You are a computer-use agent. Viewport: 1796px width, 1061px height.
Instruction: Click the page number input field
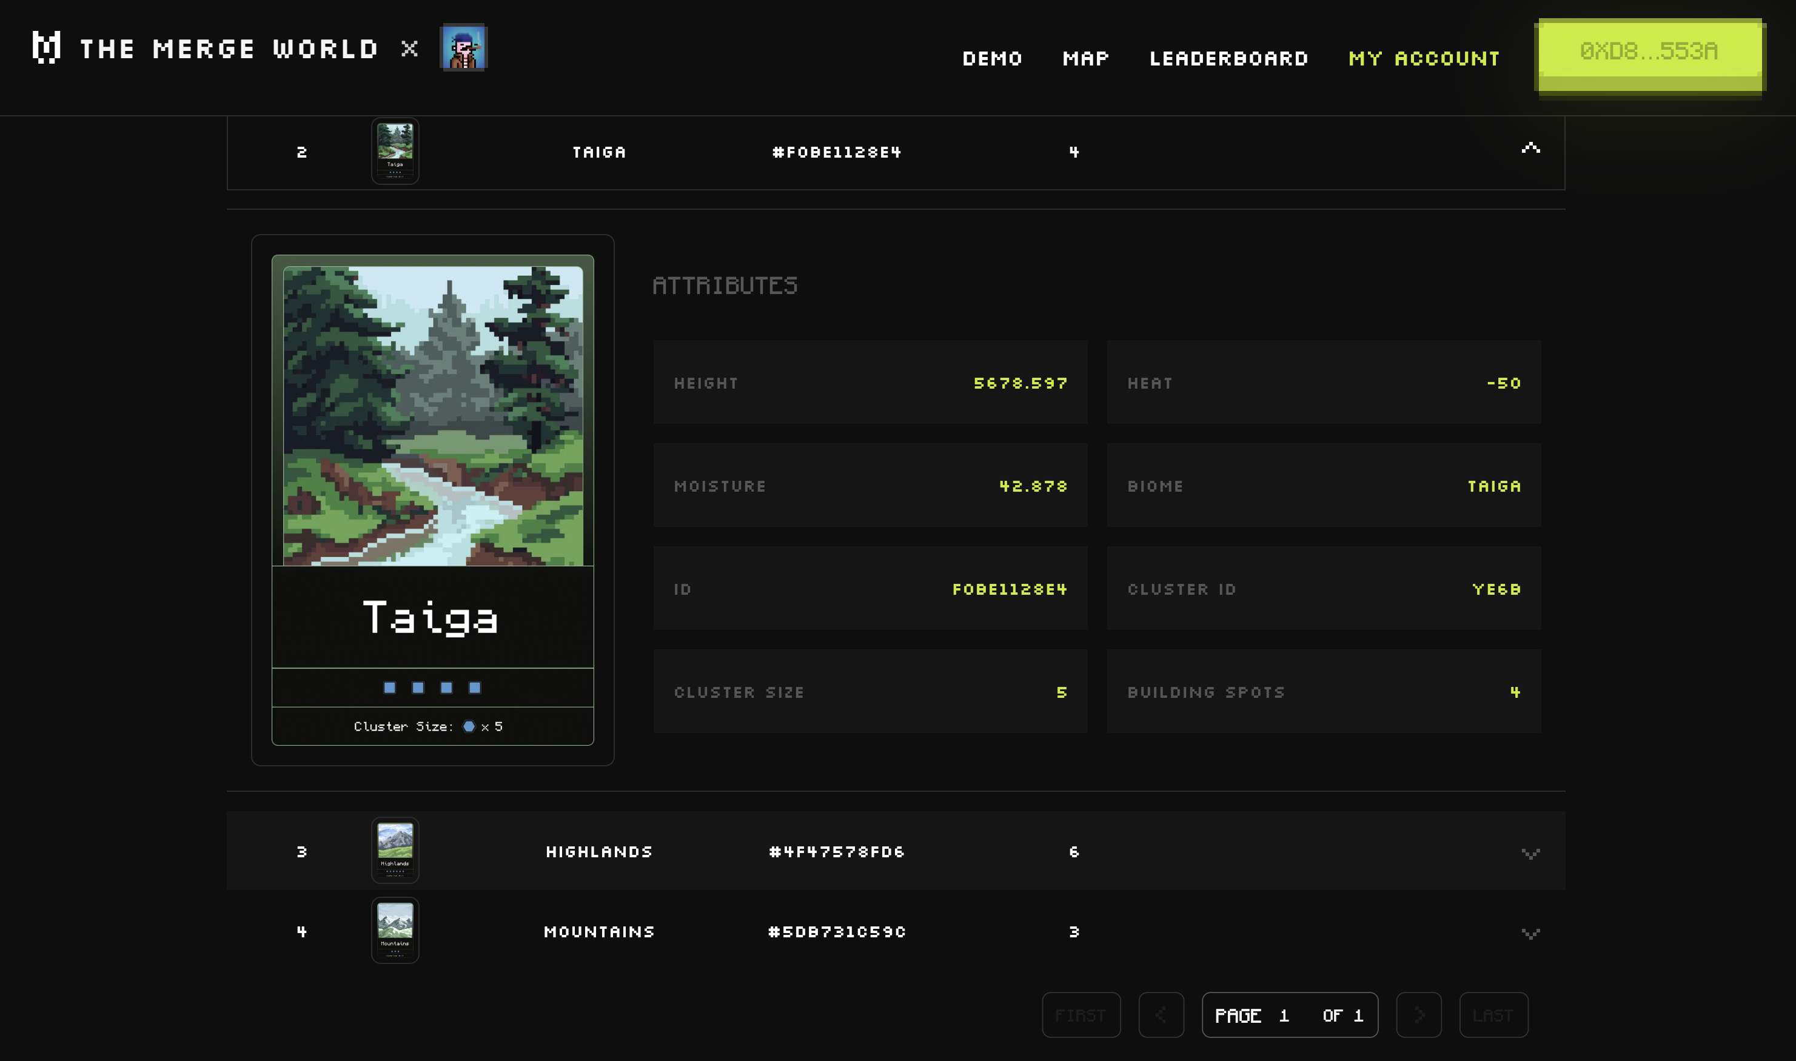tap(1285, 1016)
